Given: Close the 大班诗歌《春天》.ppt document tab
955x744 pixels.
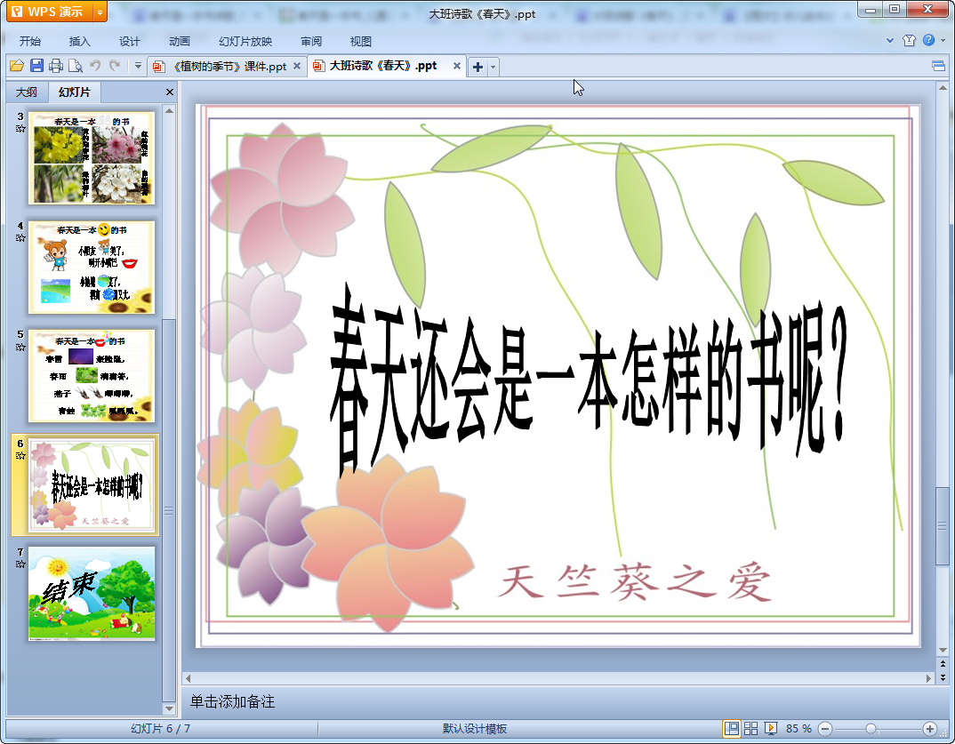Looking at the screenshot, I should click(457, 66).
